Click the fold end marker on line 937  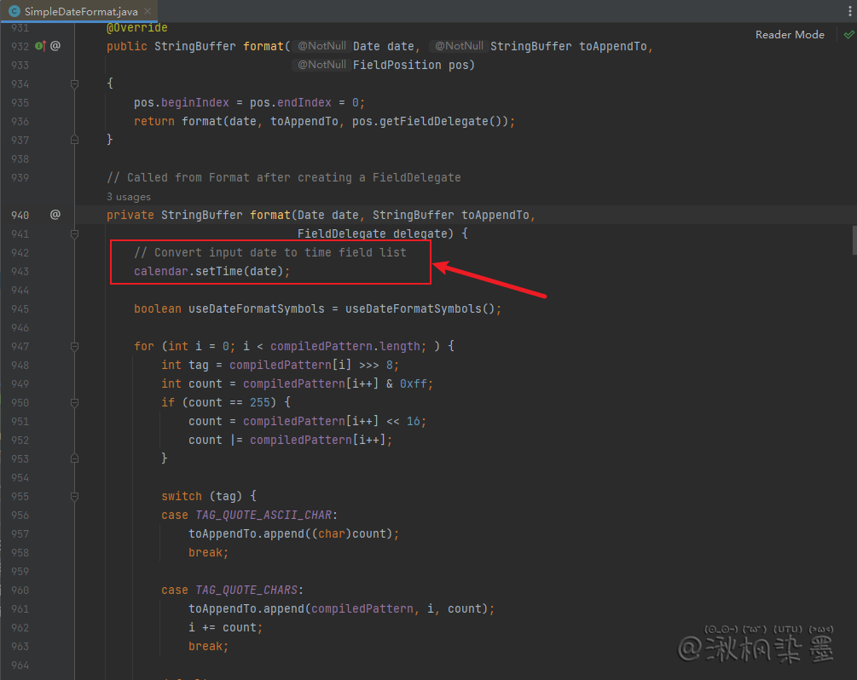click(x=75, y=140)
